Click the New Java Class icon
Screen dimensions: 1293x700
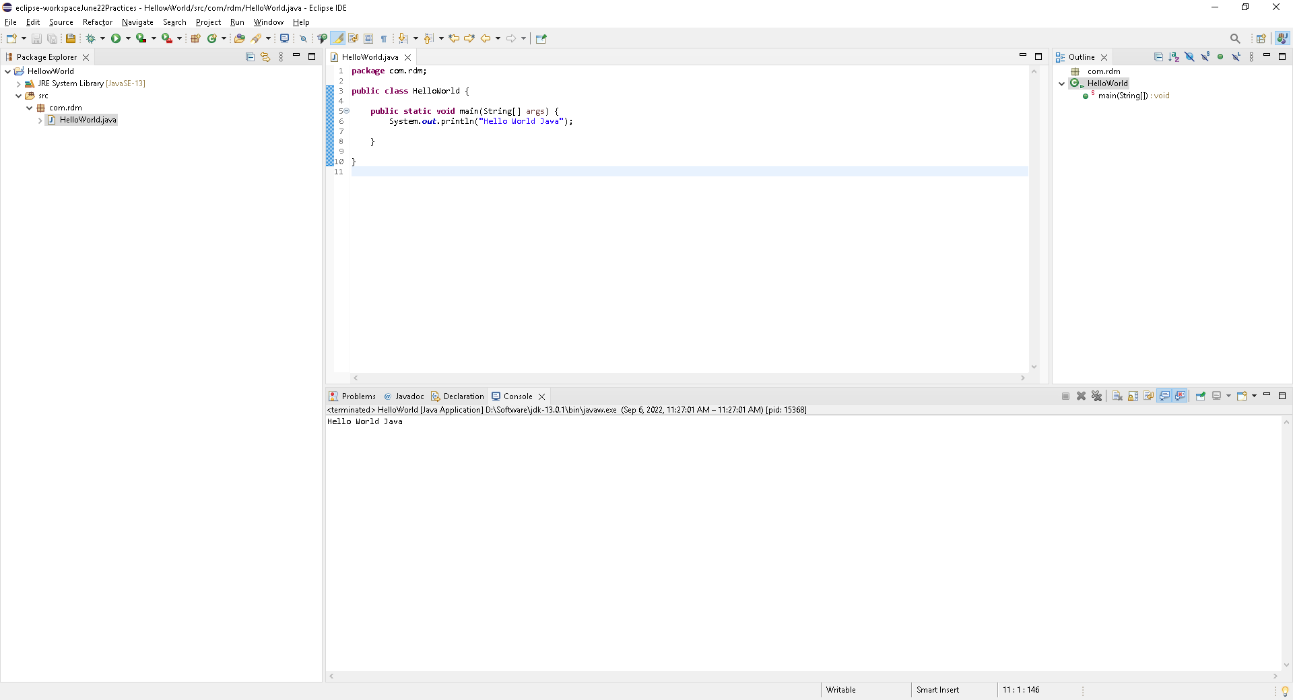212,38
